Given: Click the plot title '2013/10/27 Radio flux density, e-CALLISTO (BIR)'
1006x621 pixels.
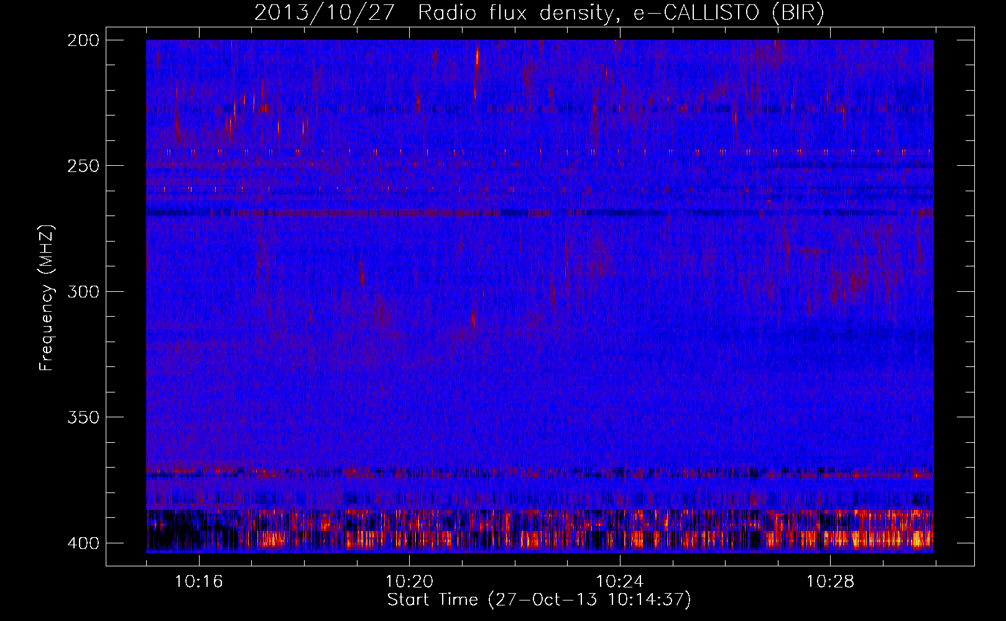Looking at the screenshot, I should click(x=539, y=13).
